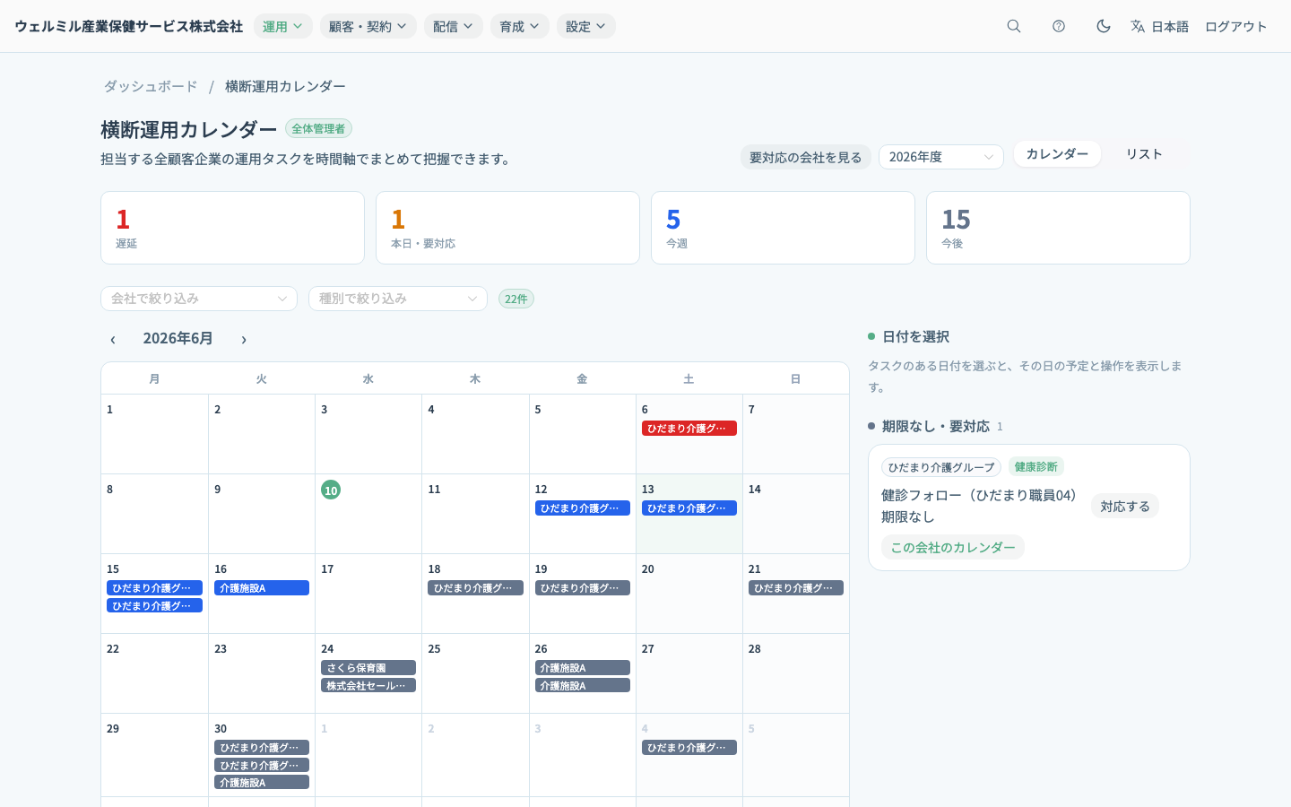Open the 設定 menu

tap(585, 26)
